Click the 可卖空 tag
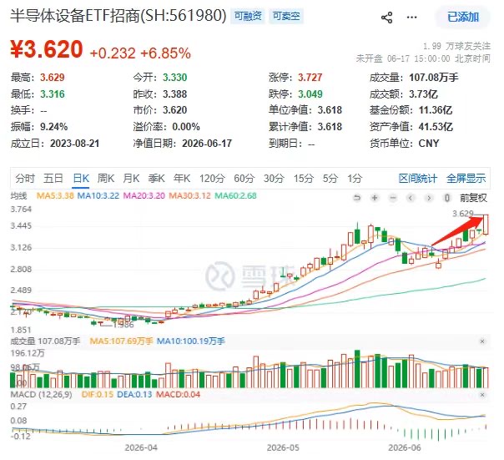504x460 pixels. tap(286, 16)
